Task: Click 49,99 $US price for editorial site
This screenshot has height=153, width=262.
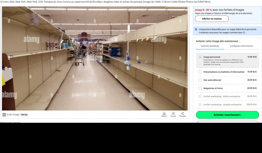Action: [x=252, y=80]
